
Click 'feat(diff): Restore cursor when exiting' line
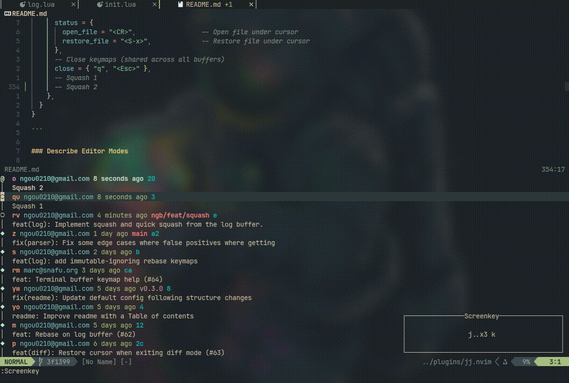click(118, 353)
